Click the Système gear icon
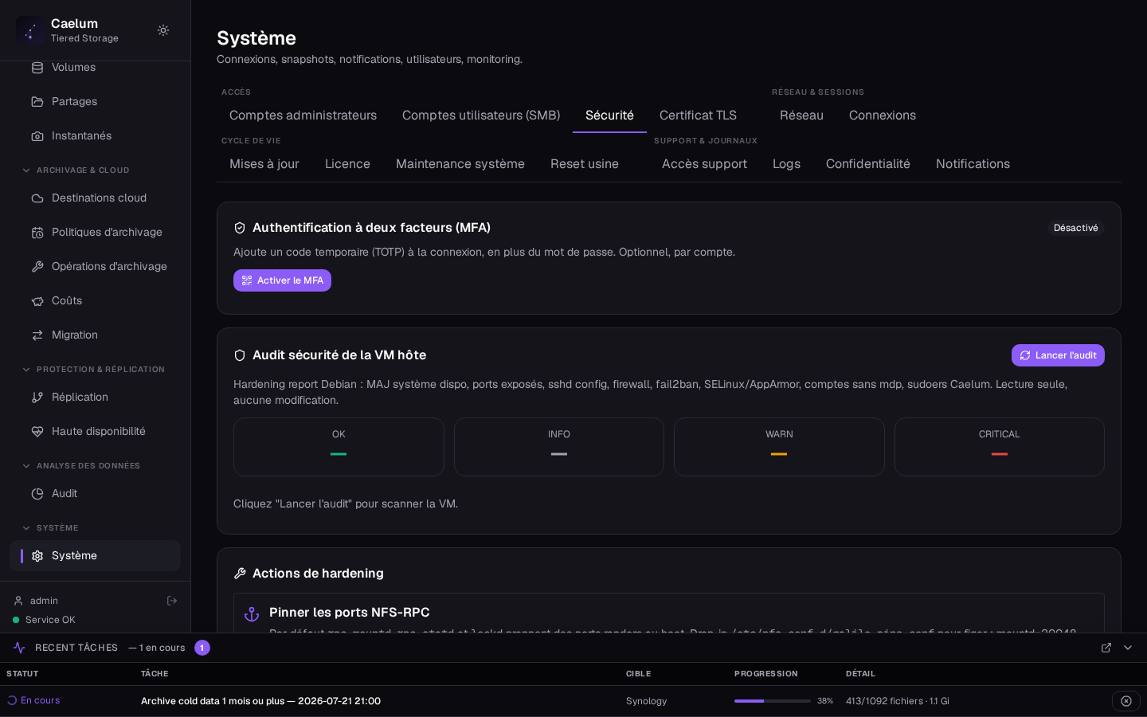Screen dimensions: 1147x717 pyautogui.click(x=37, y=556)
